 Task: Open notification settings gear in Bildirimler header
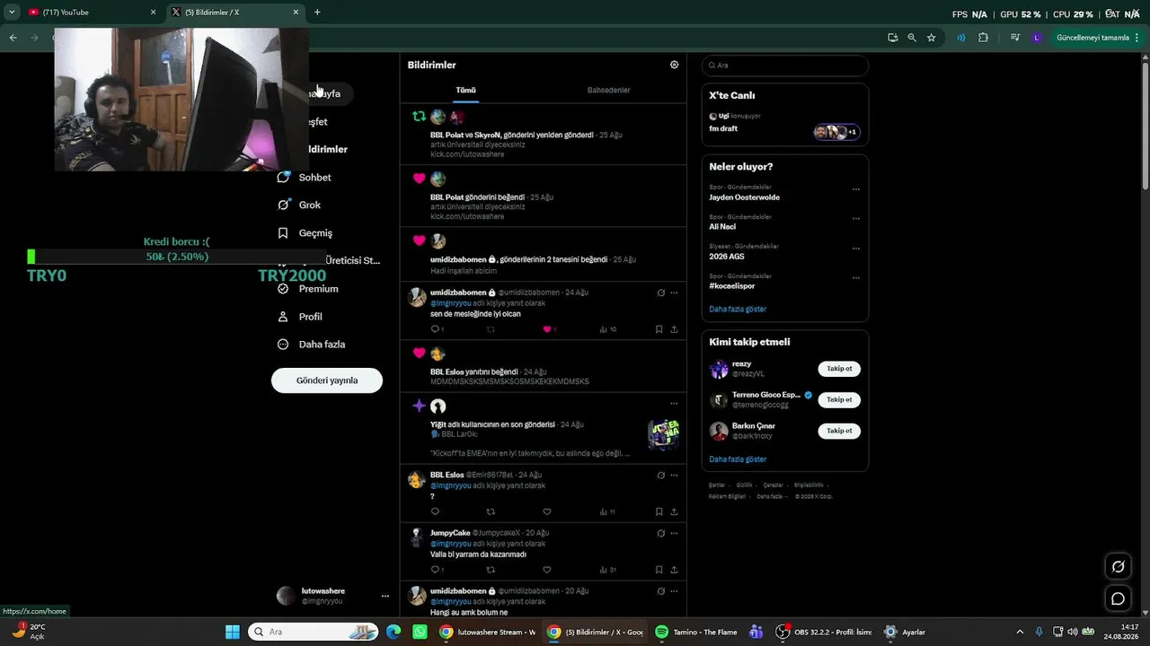pos(675,65)
